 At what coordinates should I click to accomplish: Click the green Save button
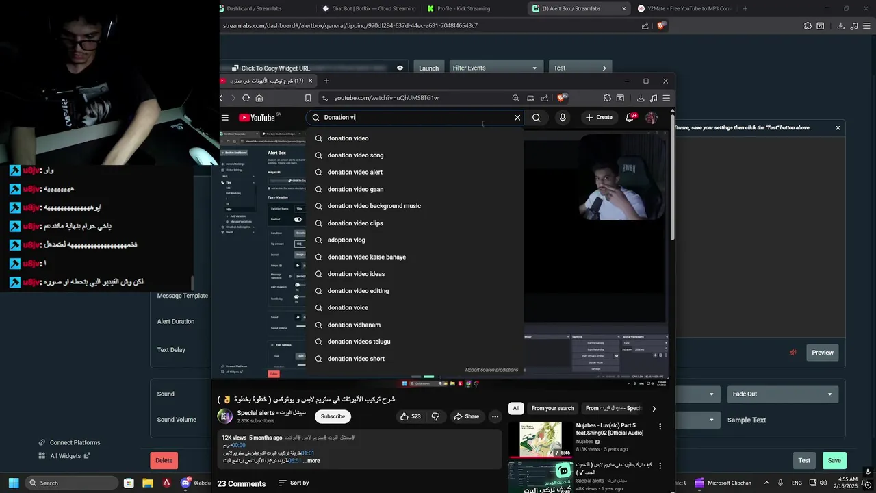pyautogui.click(x=834, y=461)
